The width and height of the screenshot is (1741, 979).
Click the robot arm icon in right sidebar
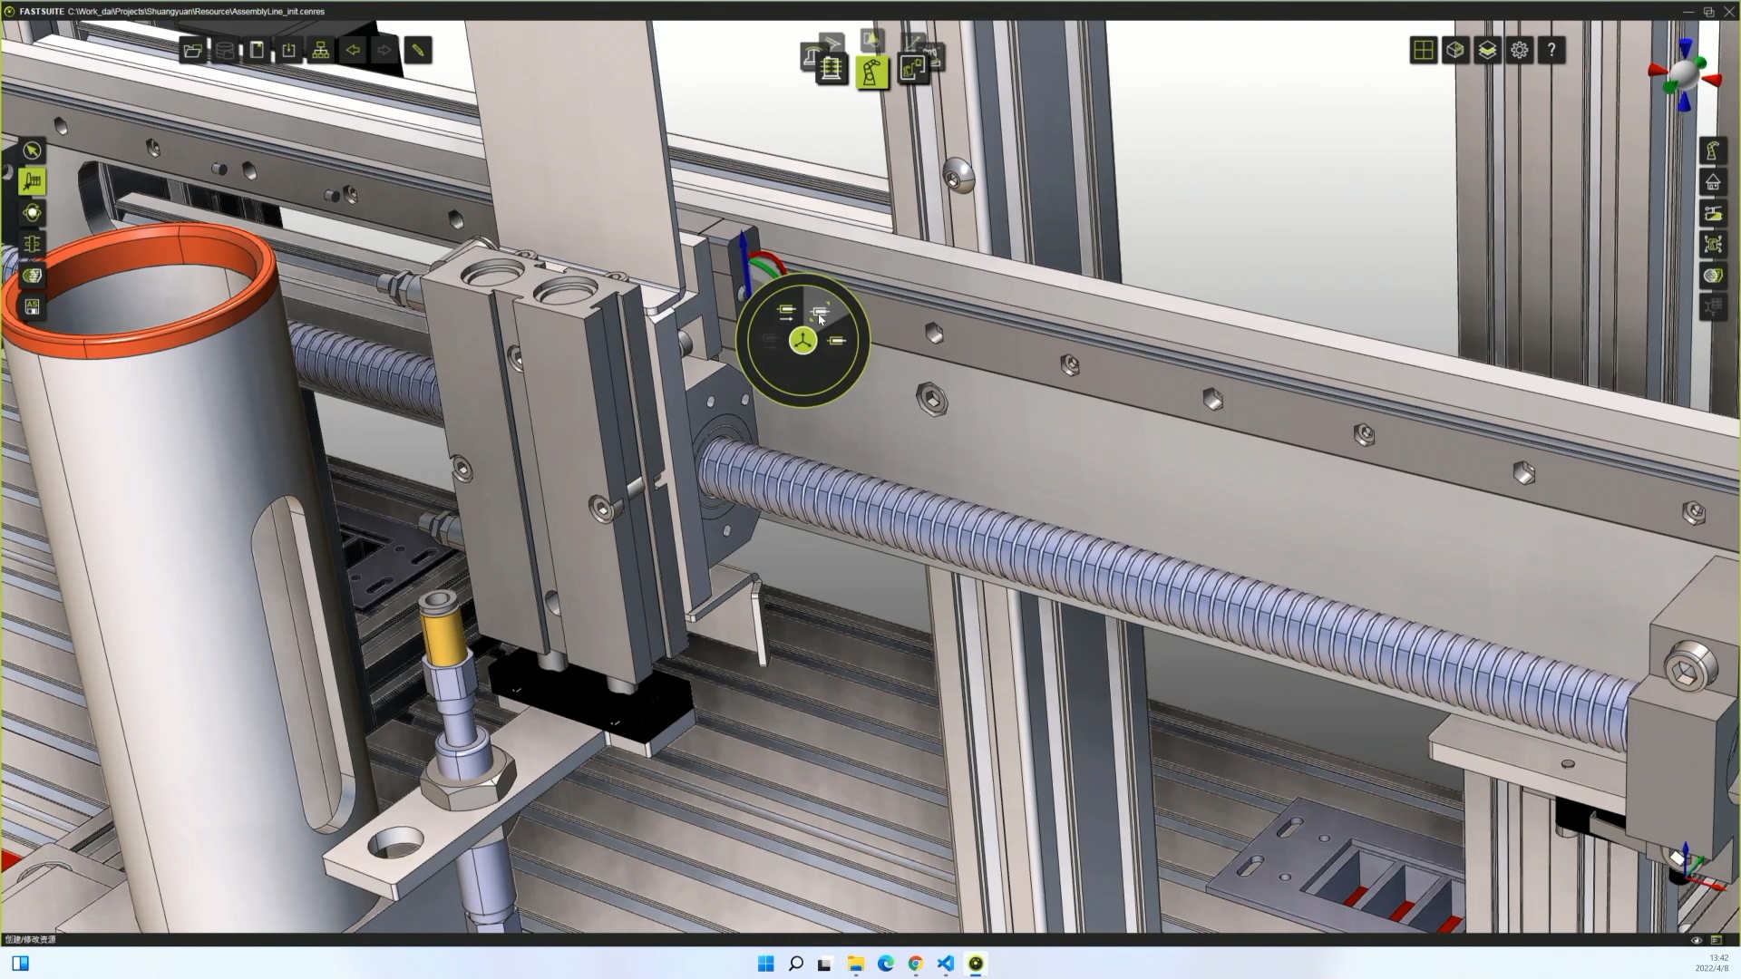(1712, 150)
